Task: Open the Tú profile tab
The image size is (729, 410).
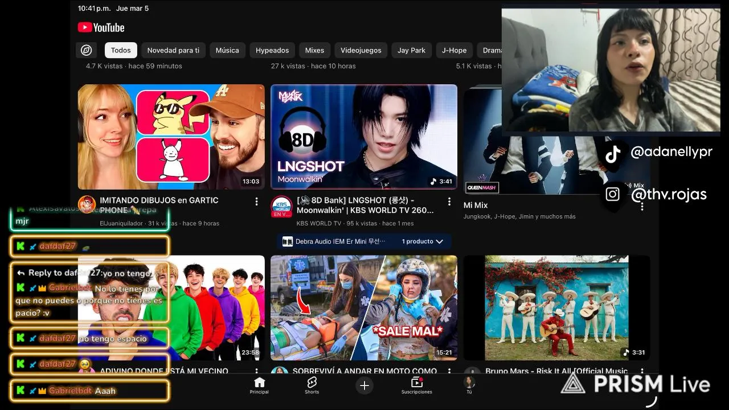Action: point(469,386)
